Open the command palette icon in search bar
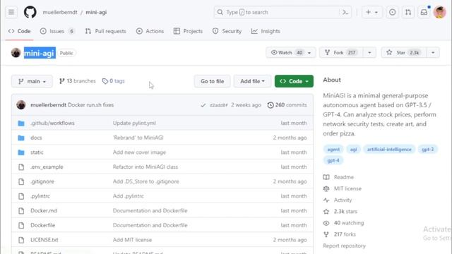The width and height of the screenshot is (452, 254). coord(345,13)
